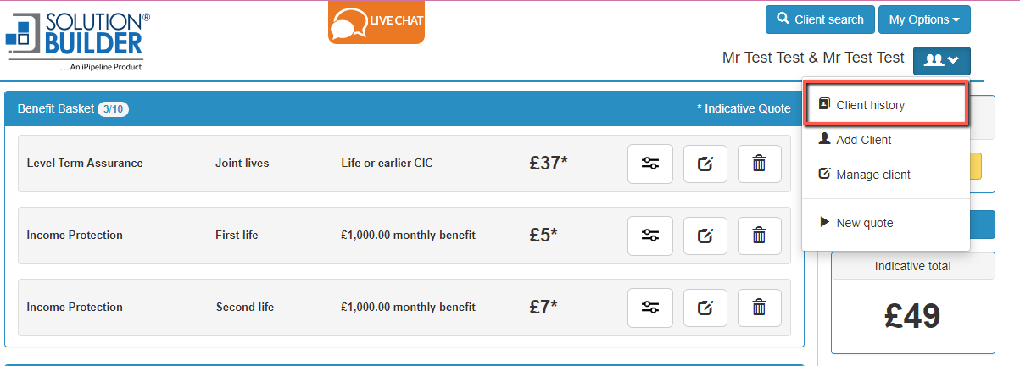Image resolution: width=1020 pixels, height=366 pixels.
Task: Edit Second life Income Protection benefit
Action: click(705, 308)
